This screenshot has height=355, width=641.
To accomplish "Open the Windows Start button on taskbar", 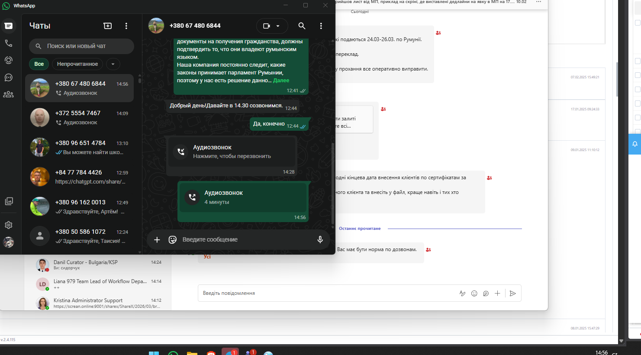I will pos(154,352).
